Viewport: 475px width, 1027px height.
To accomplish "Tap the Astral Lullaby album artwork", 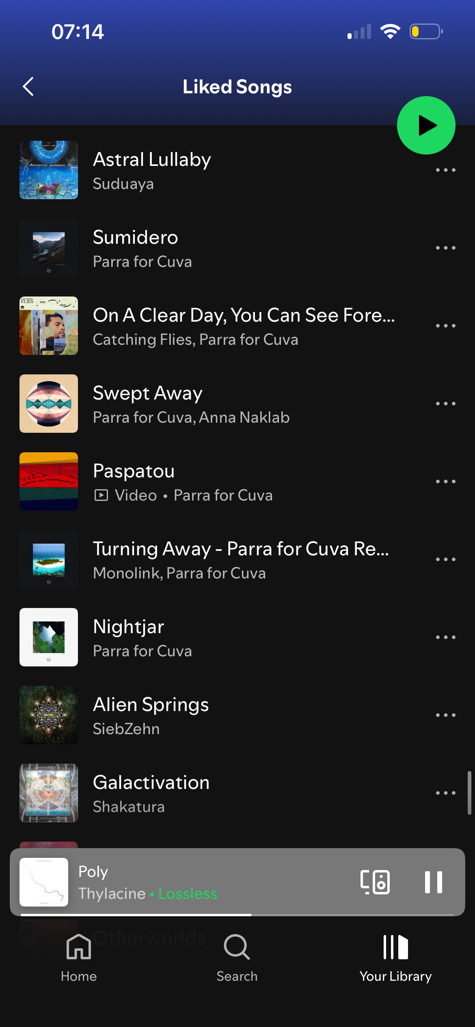I will [49, 170].
